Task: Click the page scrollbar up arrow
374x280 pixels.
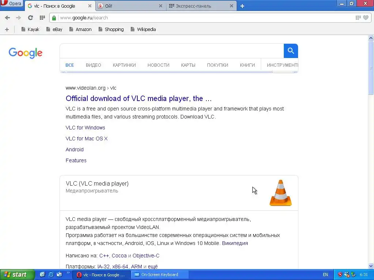Action: tap(371, 38)
